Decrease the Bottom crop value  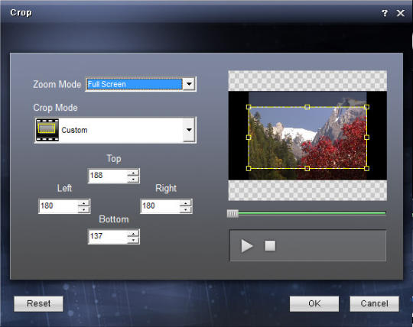133,240
